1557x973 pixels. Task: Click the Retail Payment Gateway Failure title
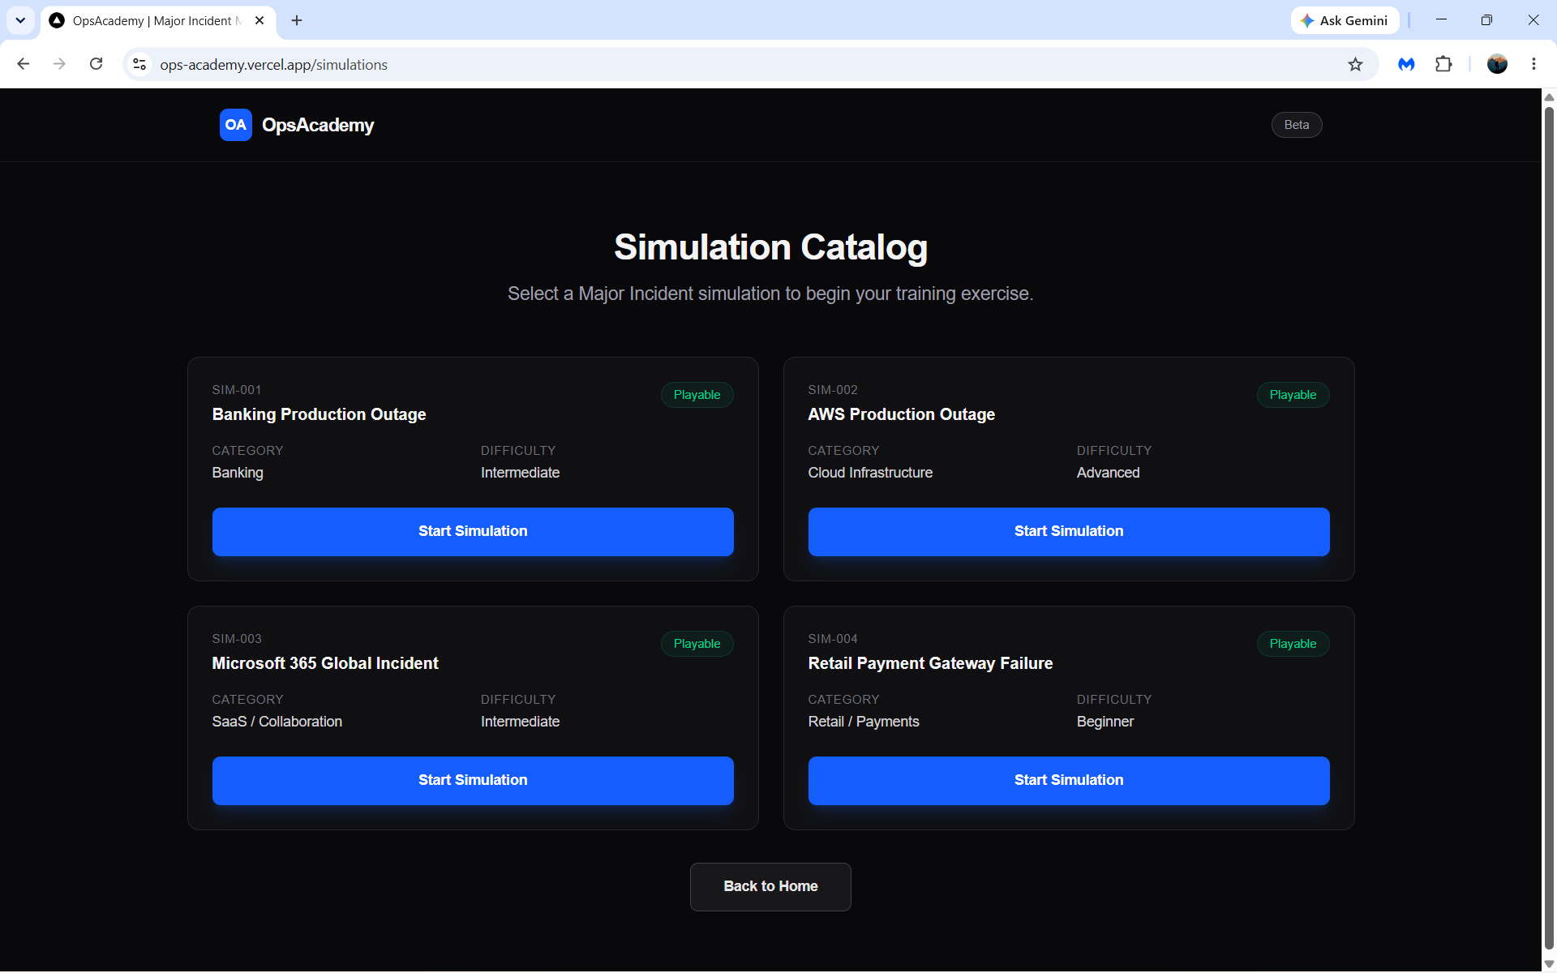[930, 663]
